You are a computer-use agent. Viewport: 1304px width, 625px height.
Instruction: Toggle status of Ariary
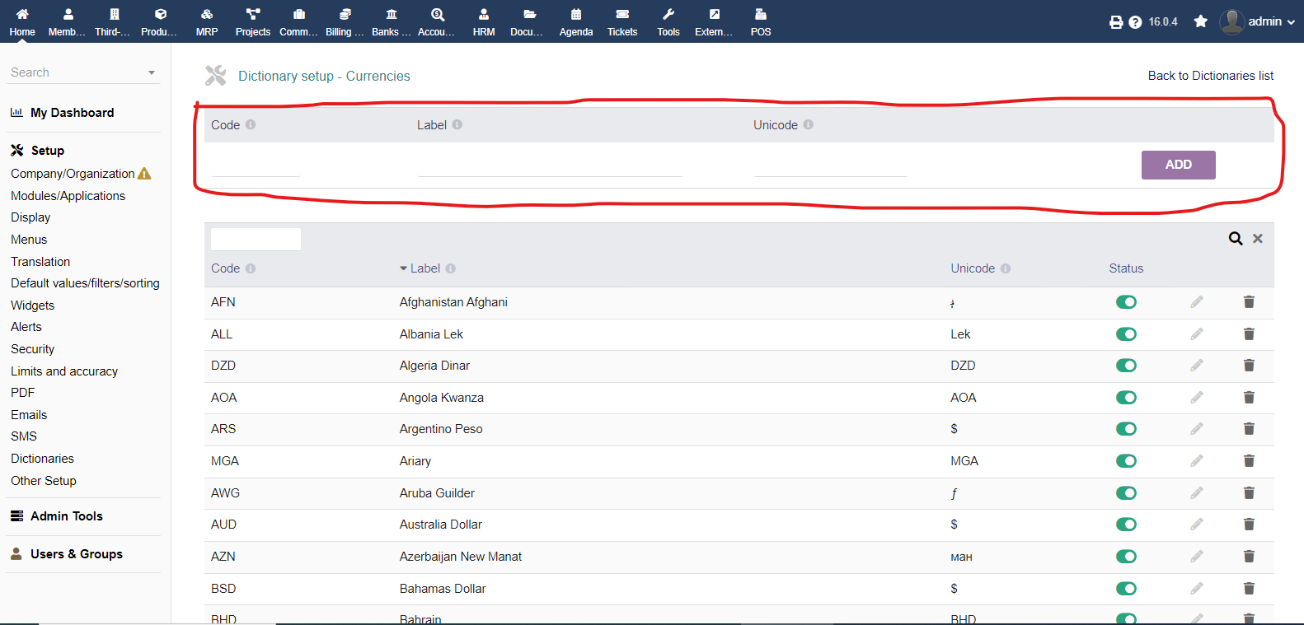[1126, 460]
